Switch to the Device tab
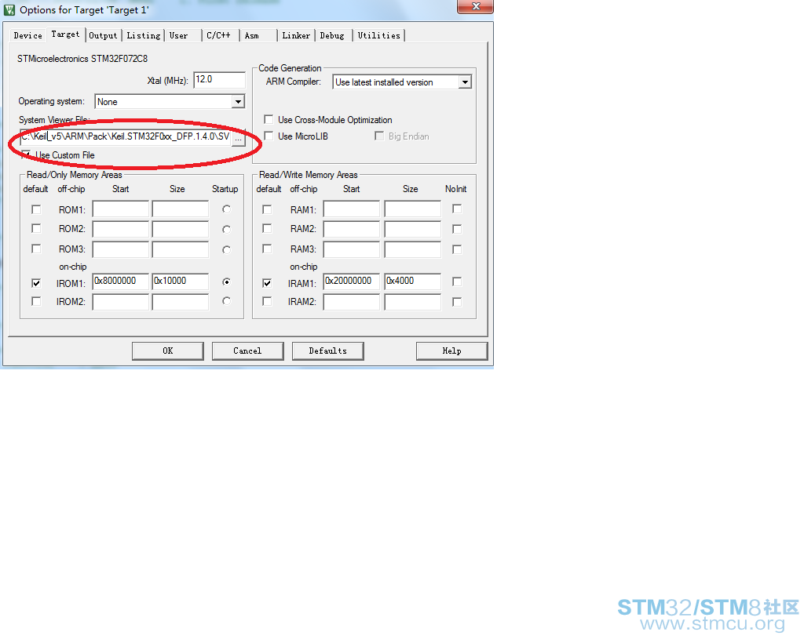Viewport: 804px width, 643px height. click(28, 35)
